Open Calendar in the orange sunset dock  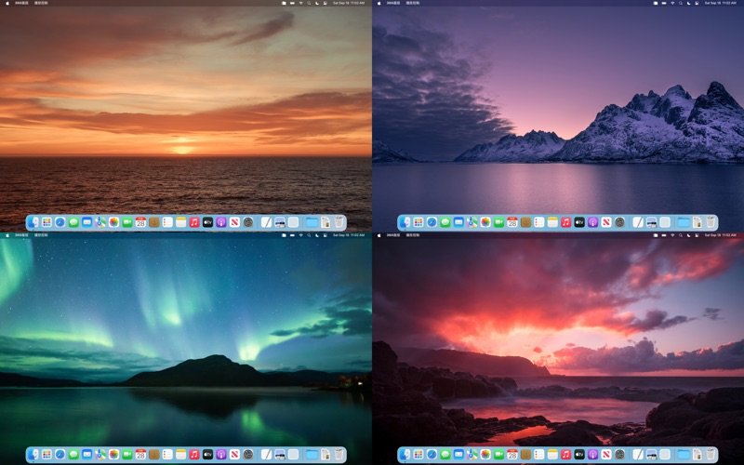click(x=140, y=222)
